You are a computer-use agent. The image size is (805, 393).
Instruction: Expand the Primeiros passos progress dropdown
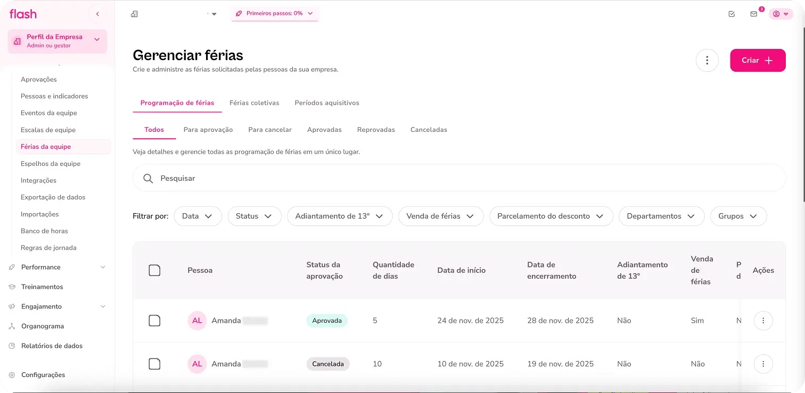pos(274,13)
